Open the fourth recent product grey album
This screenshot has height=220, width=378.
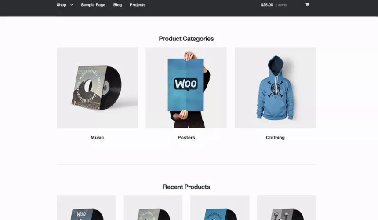pos(287,208)
